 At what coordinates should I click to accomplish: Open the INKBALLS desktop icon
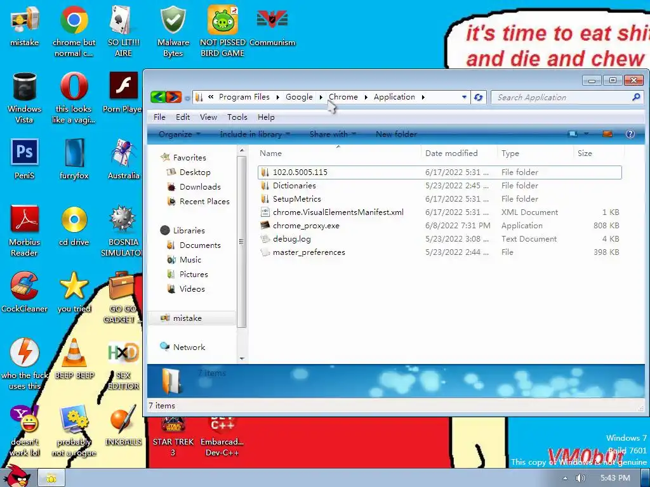[123, 425]
